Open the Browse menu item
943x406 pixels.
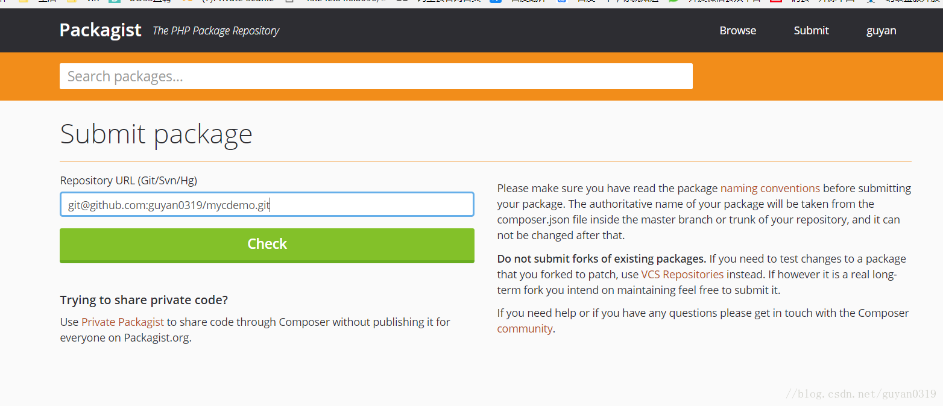pos(737,31)
